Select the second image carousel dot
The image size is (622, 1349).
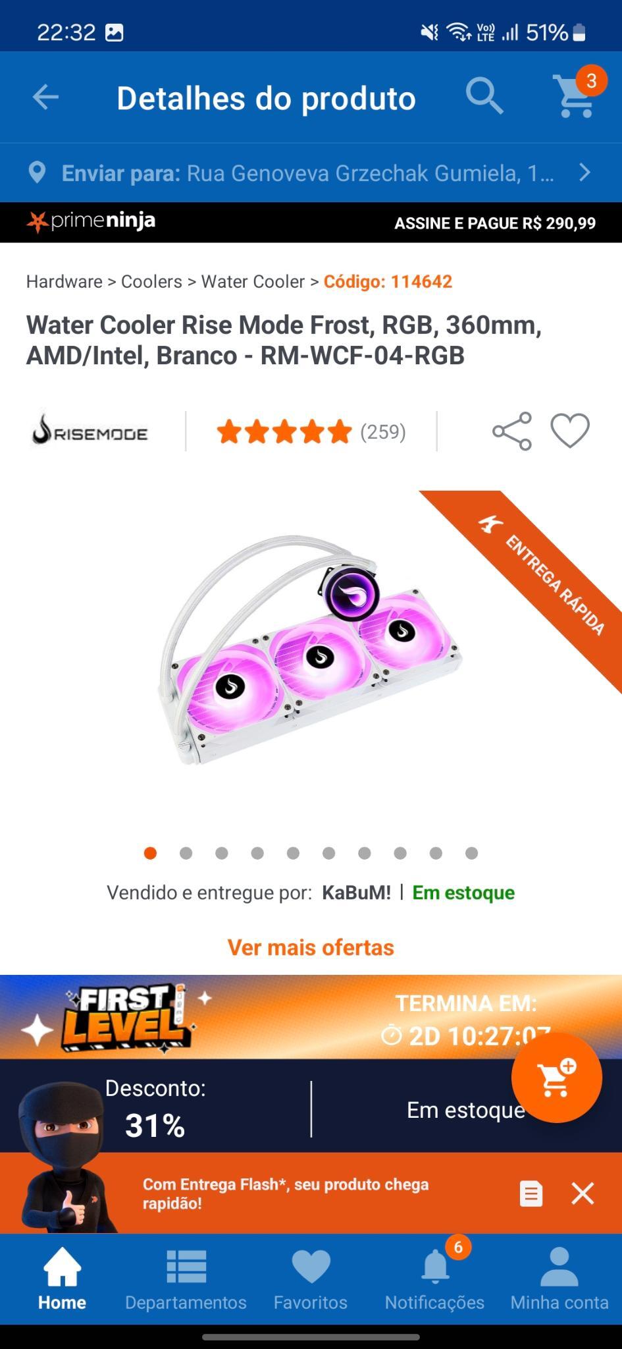186,854
